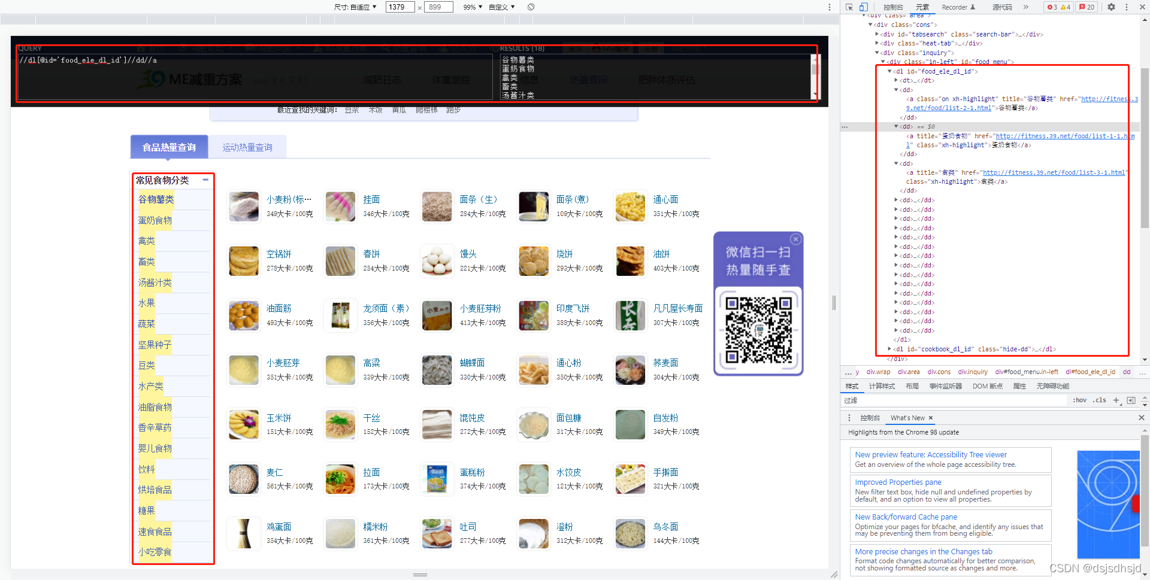
Task: Switch to 运动热量查询 tab on page
Action: 247,147
